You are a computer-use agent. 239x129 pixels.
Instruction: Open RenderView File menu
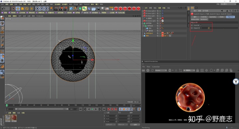click(x=144, y=67)
